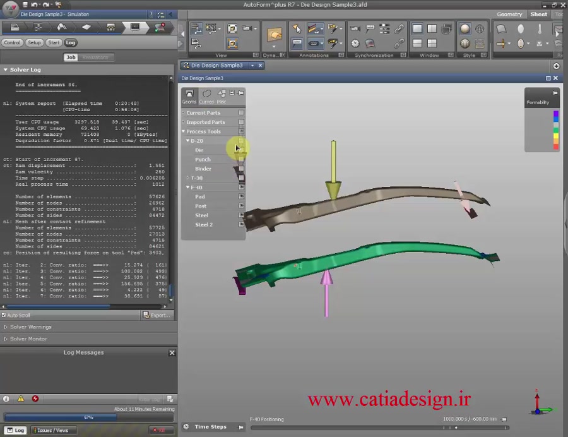Click the Issues / Views button
Viewport: 568px width, 437px height.
53,430
